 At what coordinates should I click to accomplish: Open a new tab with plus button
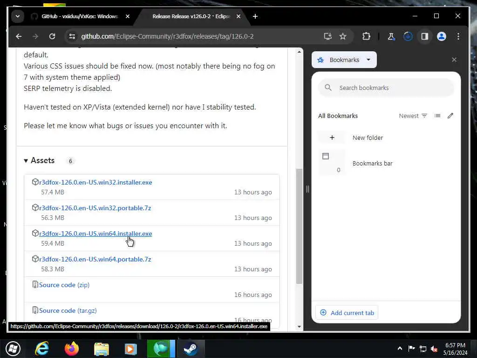click(x=255, y=16)
